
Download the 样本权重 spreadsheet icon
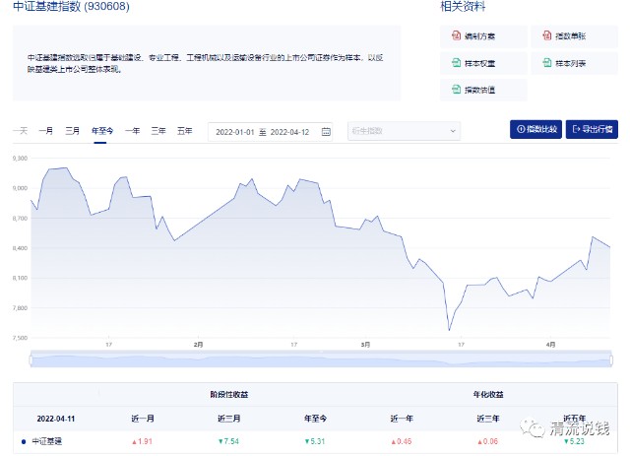click(x=456, y=63)
